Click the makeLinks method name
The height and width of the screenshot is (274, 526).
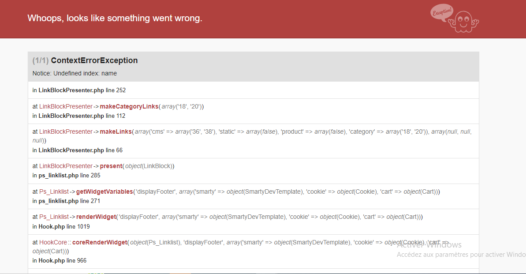(x=116, y=131)
